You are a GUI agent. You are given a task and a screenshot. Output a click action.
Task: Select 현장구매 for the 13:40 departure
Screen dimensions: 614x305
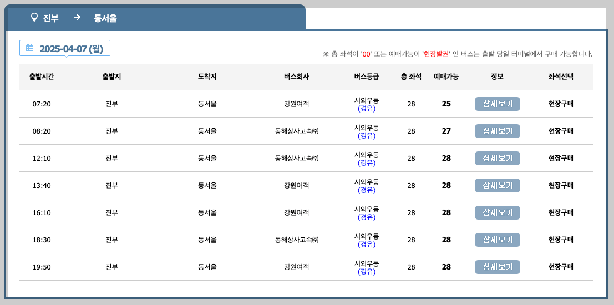(561, 185)
